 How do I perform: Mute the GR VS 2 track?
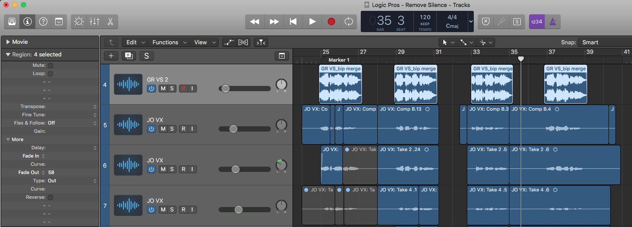tap(163, 89)
